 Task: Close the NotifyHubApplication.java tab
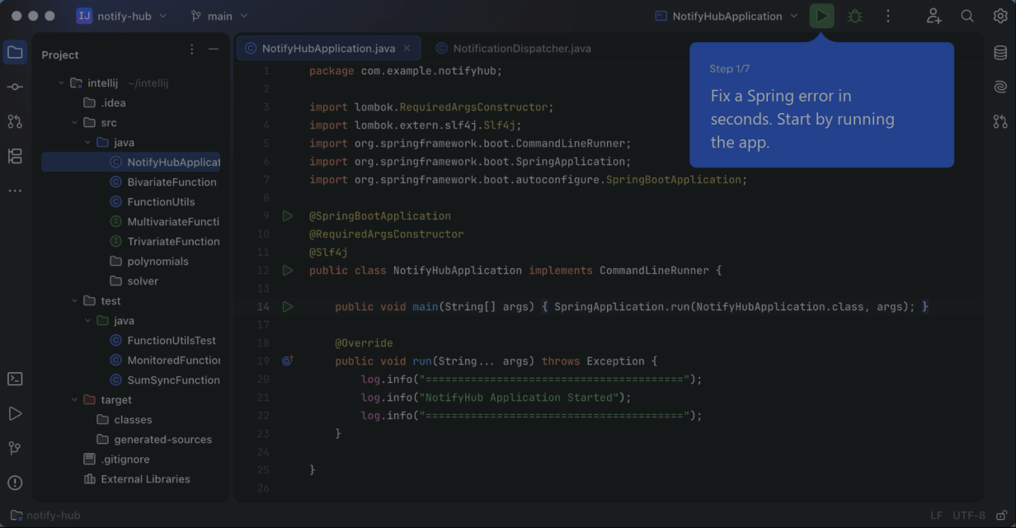pyautogui.click(x=407, y=49)
